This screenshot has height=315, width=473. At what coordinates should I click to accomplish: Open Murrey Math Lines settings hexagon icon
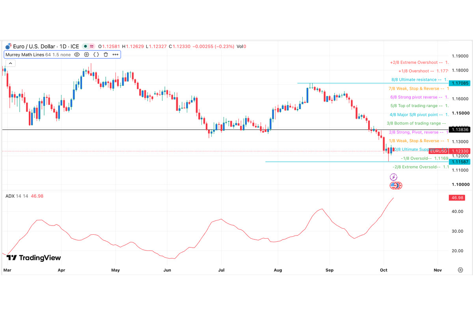click(x=86, y=55)
